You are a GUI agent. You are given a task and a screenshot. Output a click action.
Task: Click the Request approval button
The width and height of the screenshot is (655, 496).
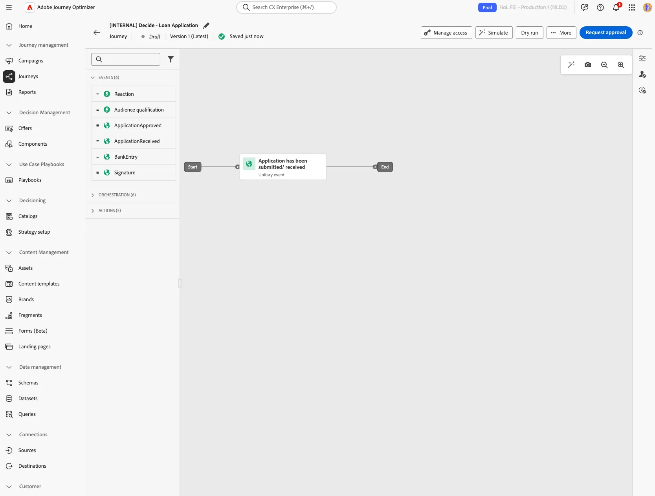point(606,33)
